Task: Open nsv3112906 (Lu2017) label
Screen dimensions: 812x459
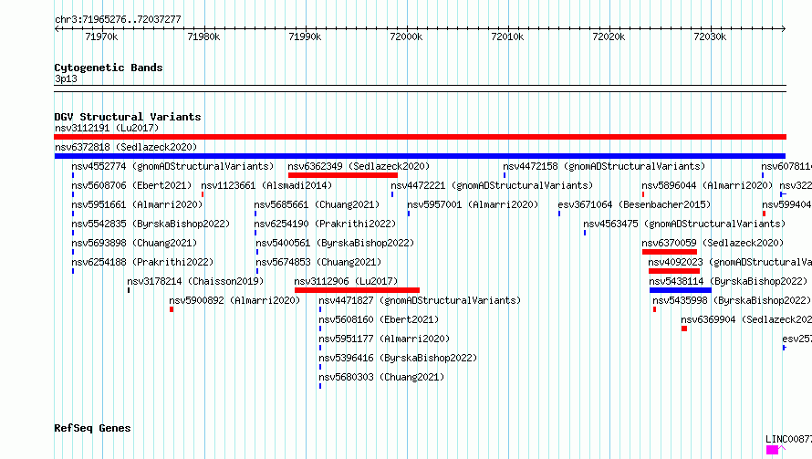Action: click(x=346, y=281)
